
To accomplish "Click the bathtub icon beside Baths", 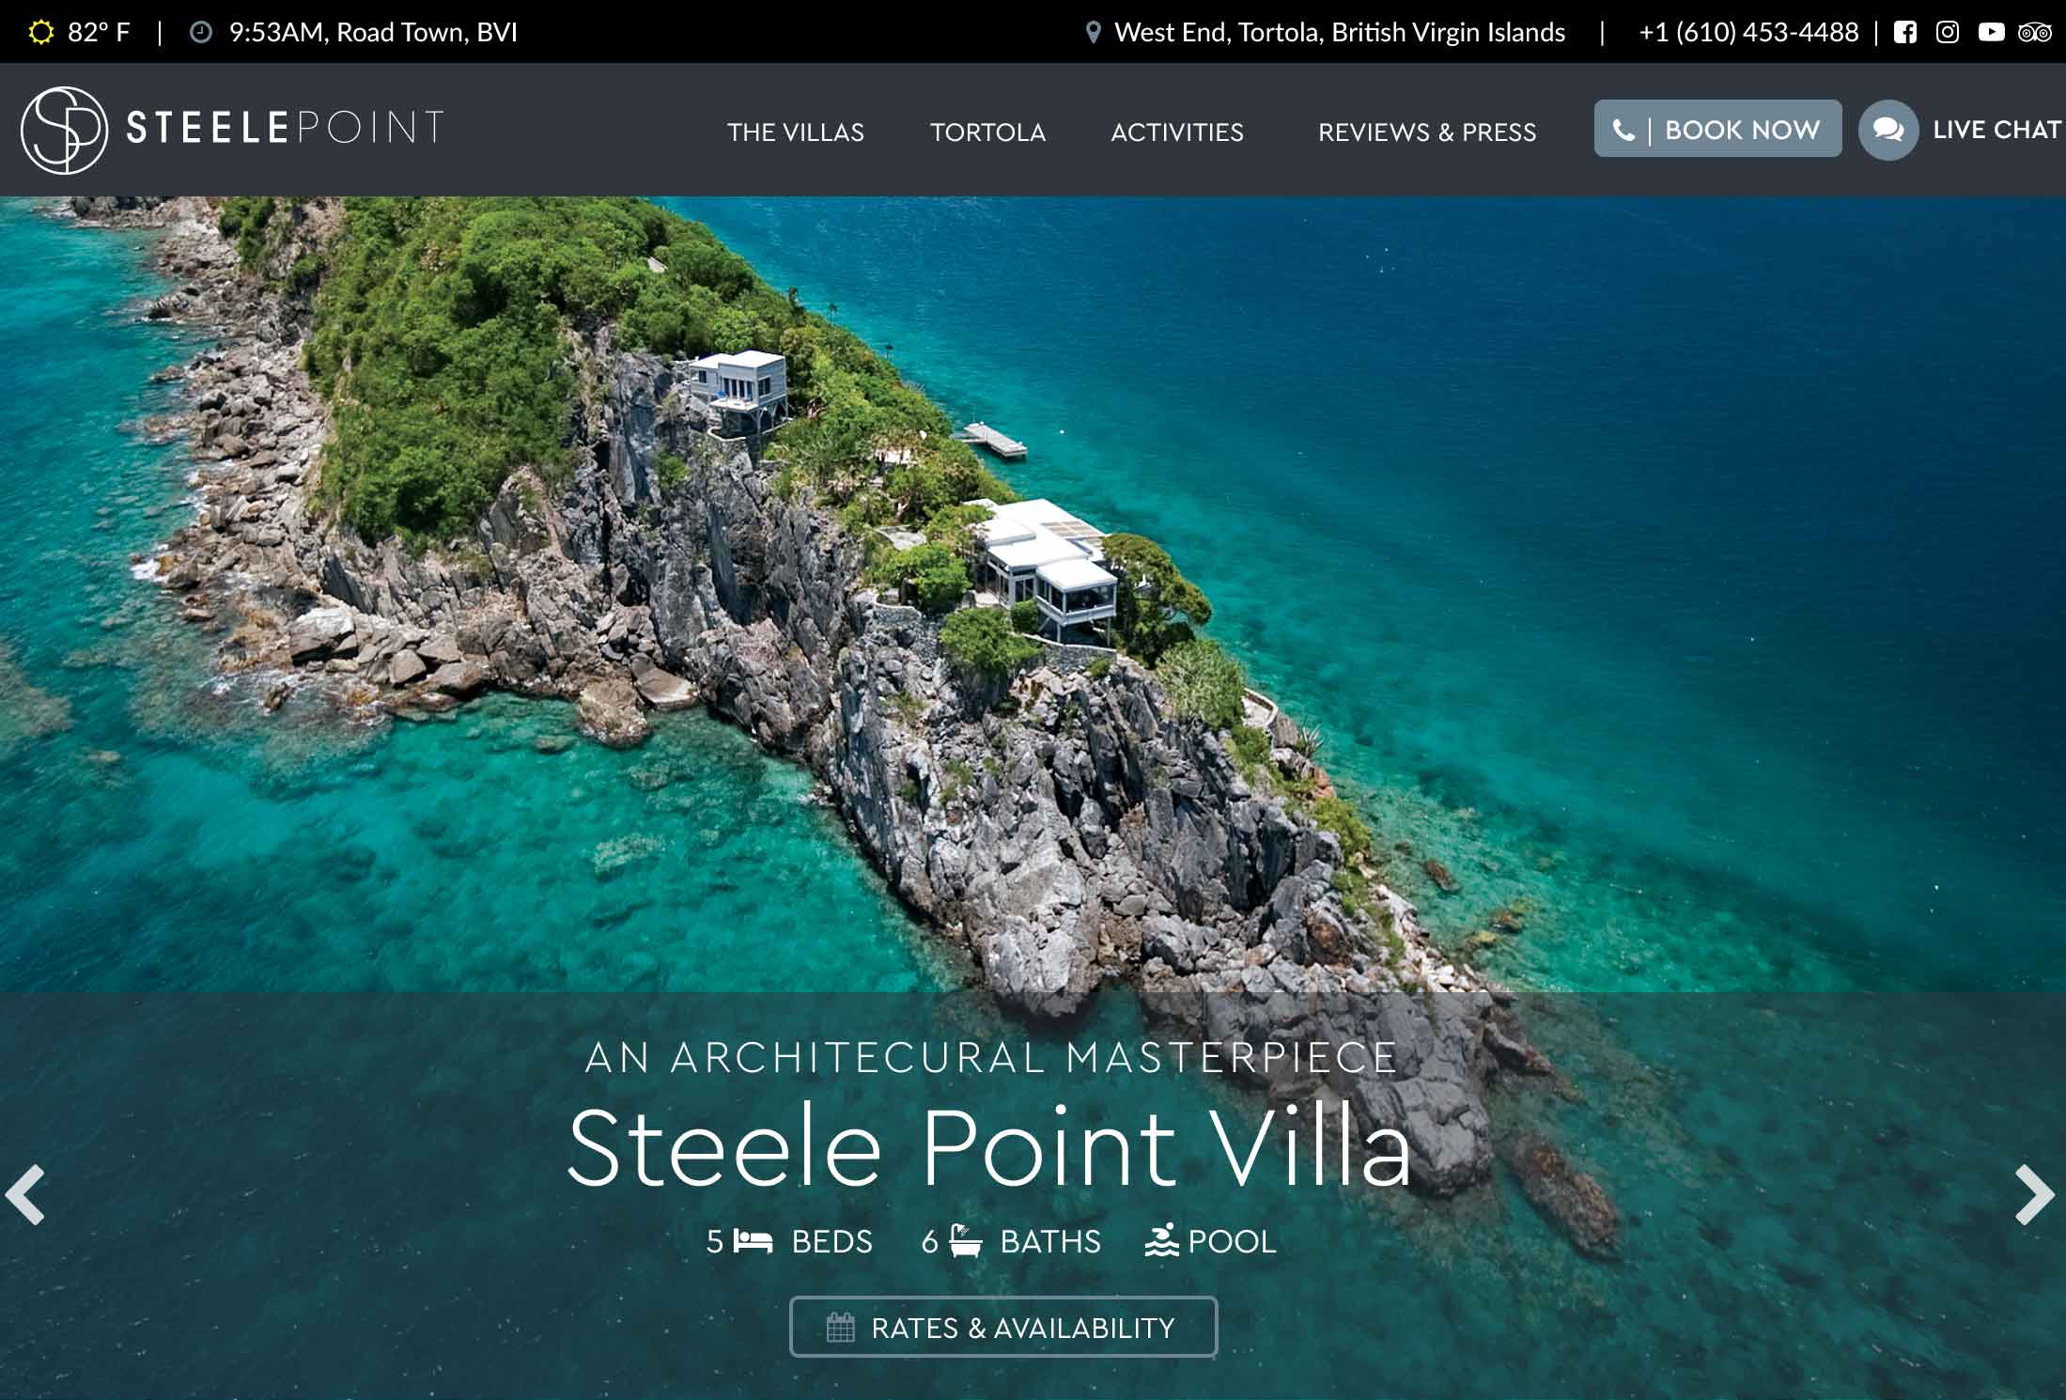I will coord(965,1240).
